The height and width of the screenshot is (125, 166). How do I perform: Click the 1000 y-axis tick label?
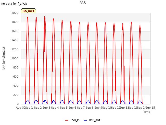[x=15, y=58]
